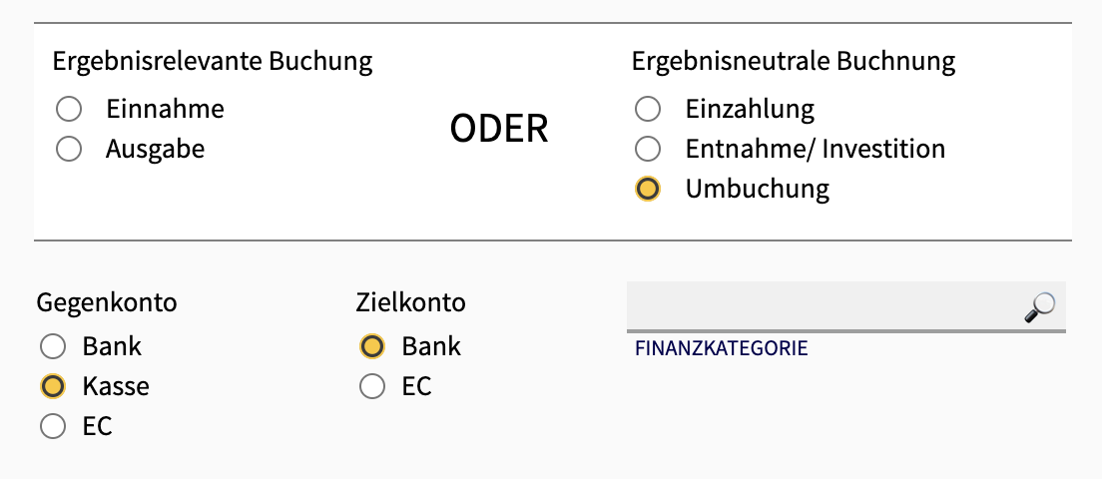
Task: Click the Kasse label text
Action: (116, 386)
